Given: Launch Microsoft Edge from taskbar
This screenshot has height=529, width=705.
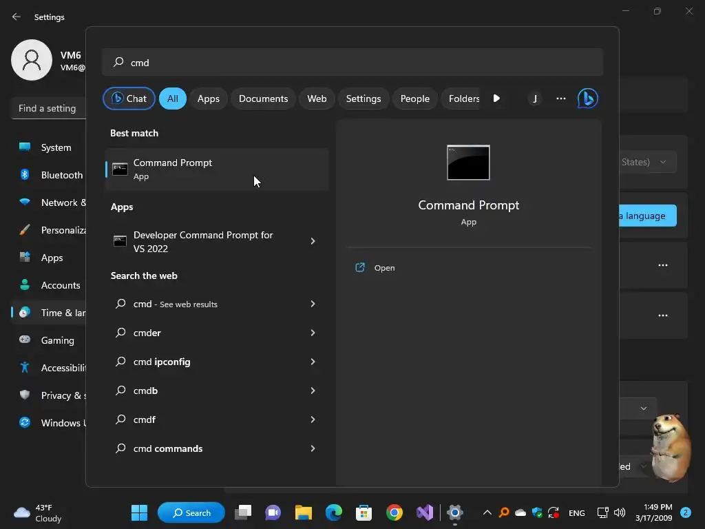Looking at the screenshot, I should 334,512.
